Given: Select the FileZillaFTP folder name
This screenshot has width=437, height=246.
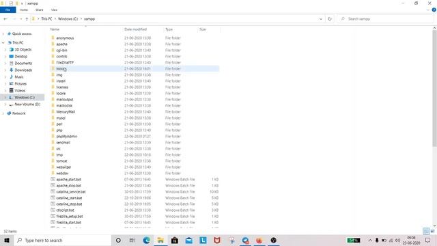Looking at the screenshot, I should (65, 62).
